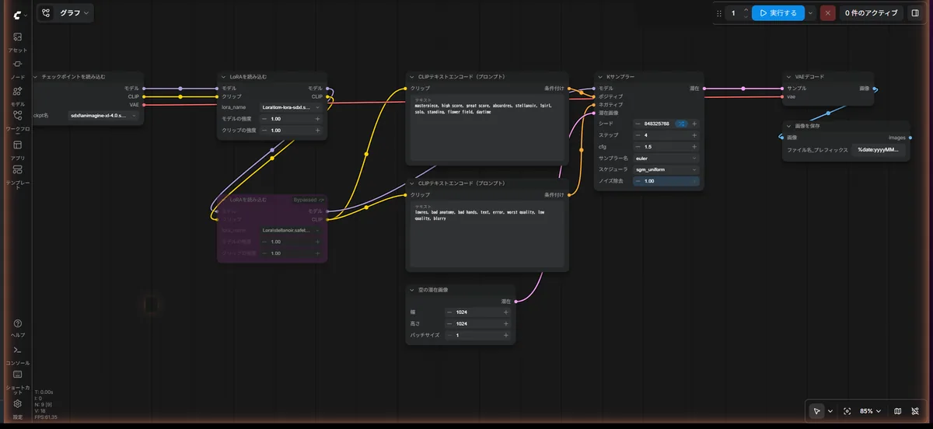933x429 pixels.
Task: Cancel the current run with the red X
Action: pos(828,13)
